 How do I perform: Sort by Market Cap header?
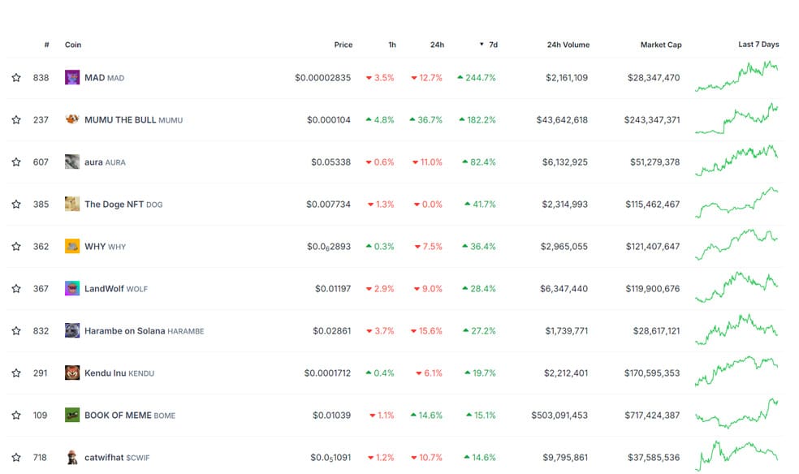(661, 45)
